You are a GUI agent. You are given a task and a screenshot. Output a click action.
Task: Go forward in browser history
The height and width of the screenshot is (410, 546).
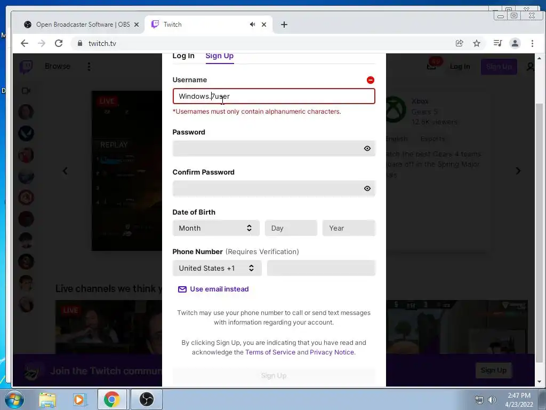tap(42, 43)
